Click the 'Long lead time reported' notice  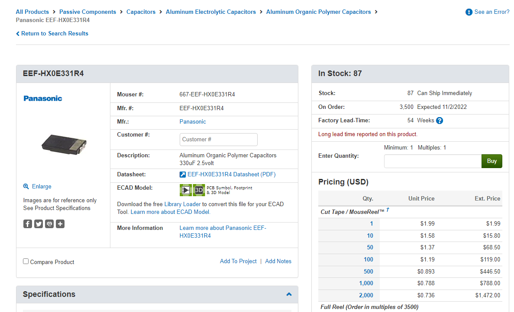tap(368, 134)
